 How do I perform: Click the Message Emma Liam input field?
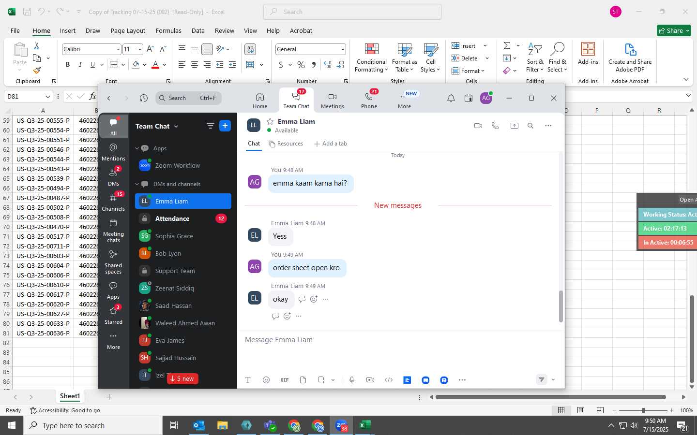(x=401, y=340)
